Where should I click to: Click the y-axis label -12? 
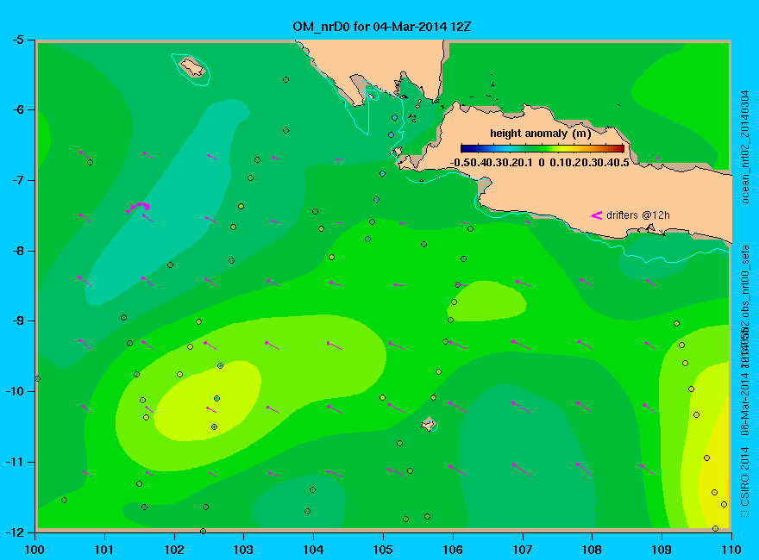coord(15,532)
